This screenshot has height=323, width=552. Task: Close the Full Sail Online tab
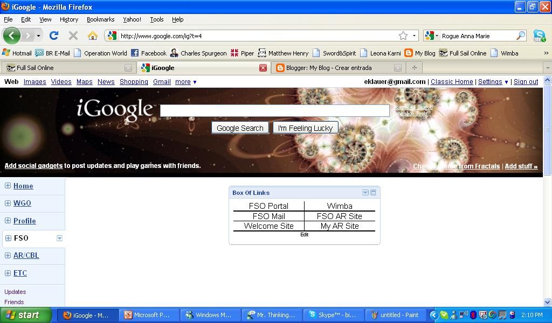[x=128, y=68]
